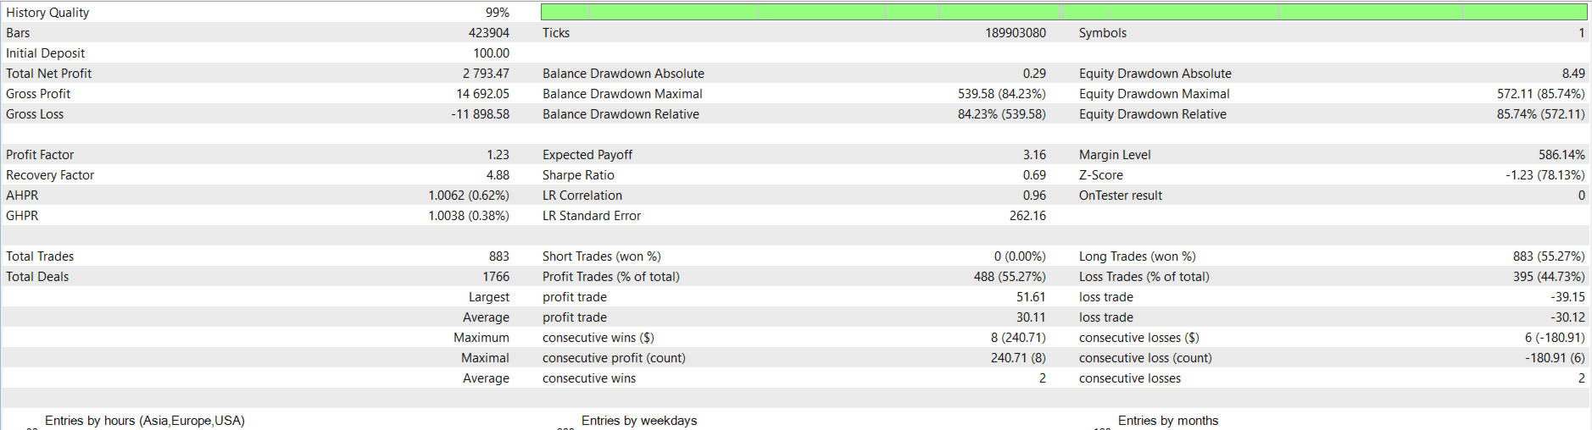Select the Total Net Profit value 2 793.47

tap(486, 74)
